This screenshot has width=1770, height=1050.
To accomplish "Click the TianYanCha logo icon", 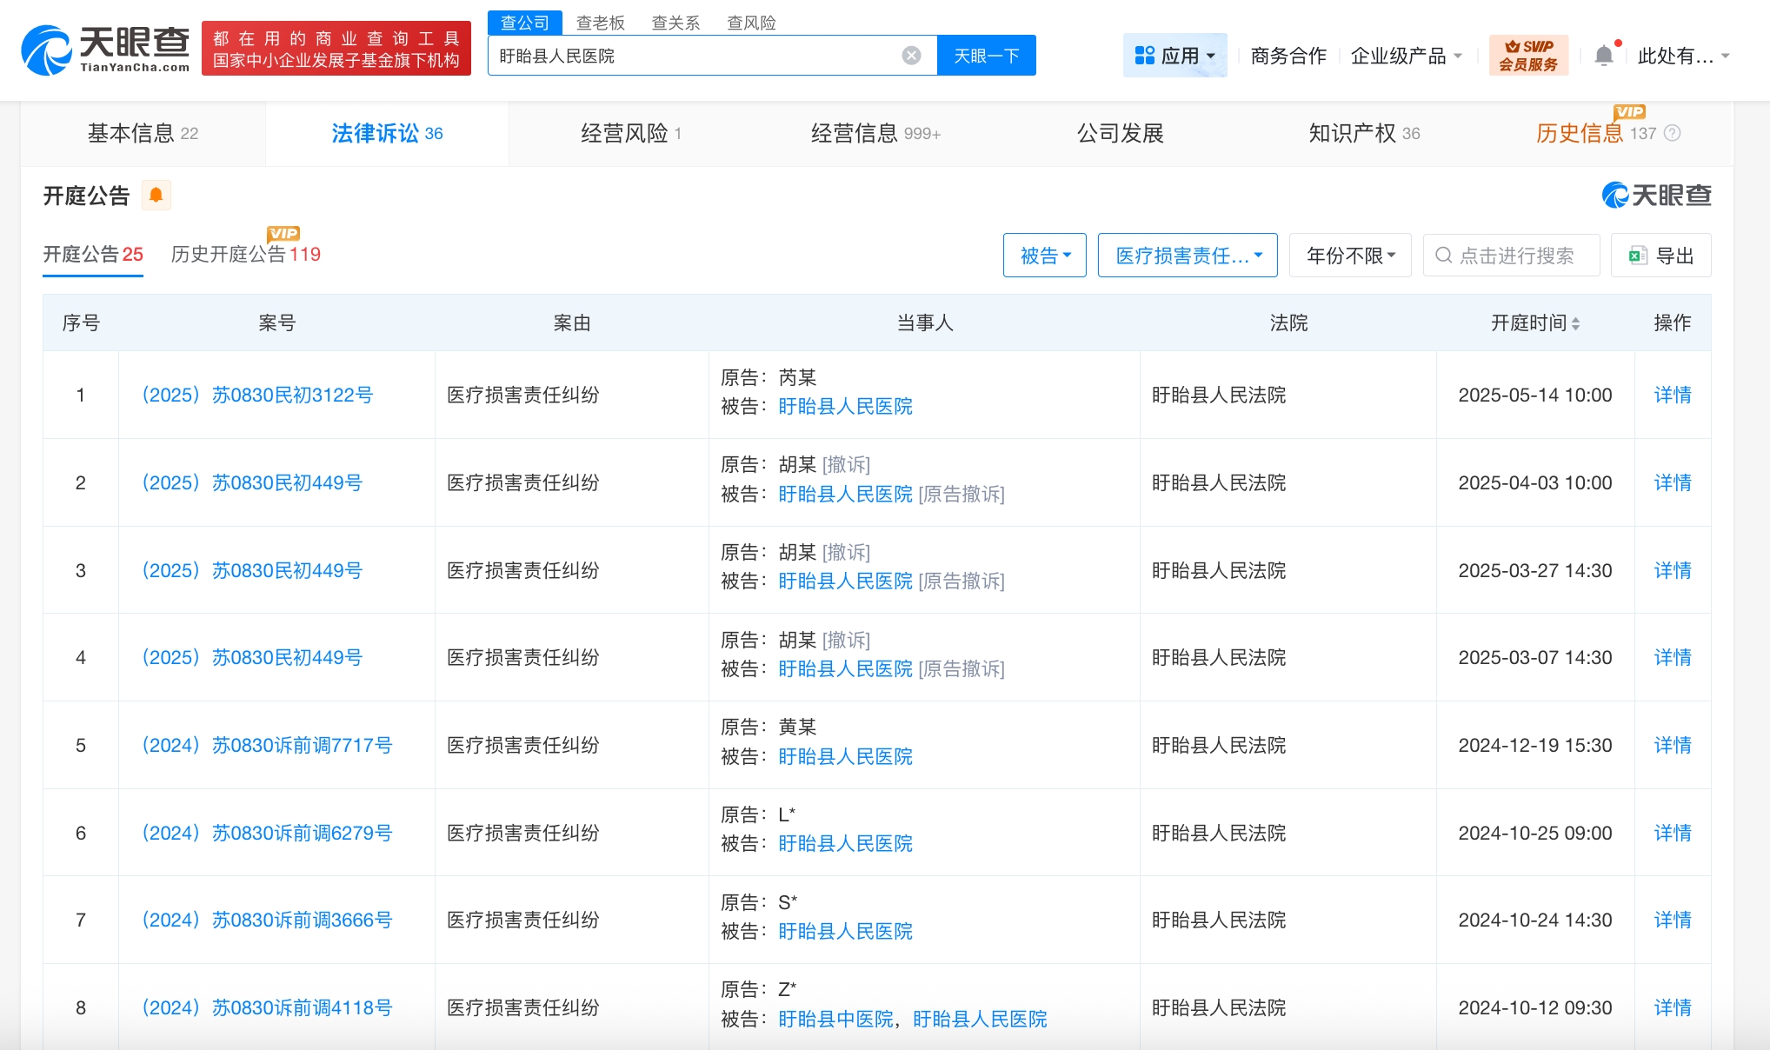I will (x=47, y=50).
